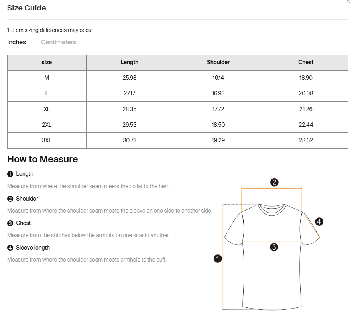Click the M row chest value 18.90

(x=306, y=78)
